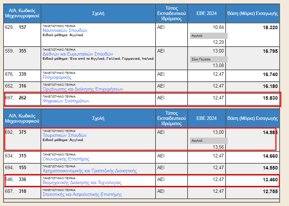289x206 pixels.
Task: Open the Οικονομικής Επιστήμης link
Action: point(66,159)
